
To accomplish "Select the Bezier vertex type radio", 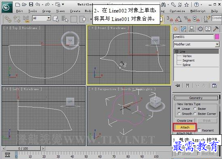I will (195, 109).
